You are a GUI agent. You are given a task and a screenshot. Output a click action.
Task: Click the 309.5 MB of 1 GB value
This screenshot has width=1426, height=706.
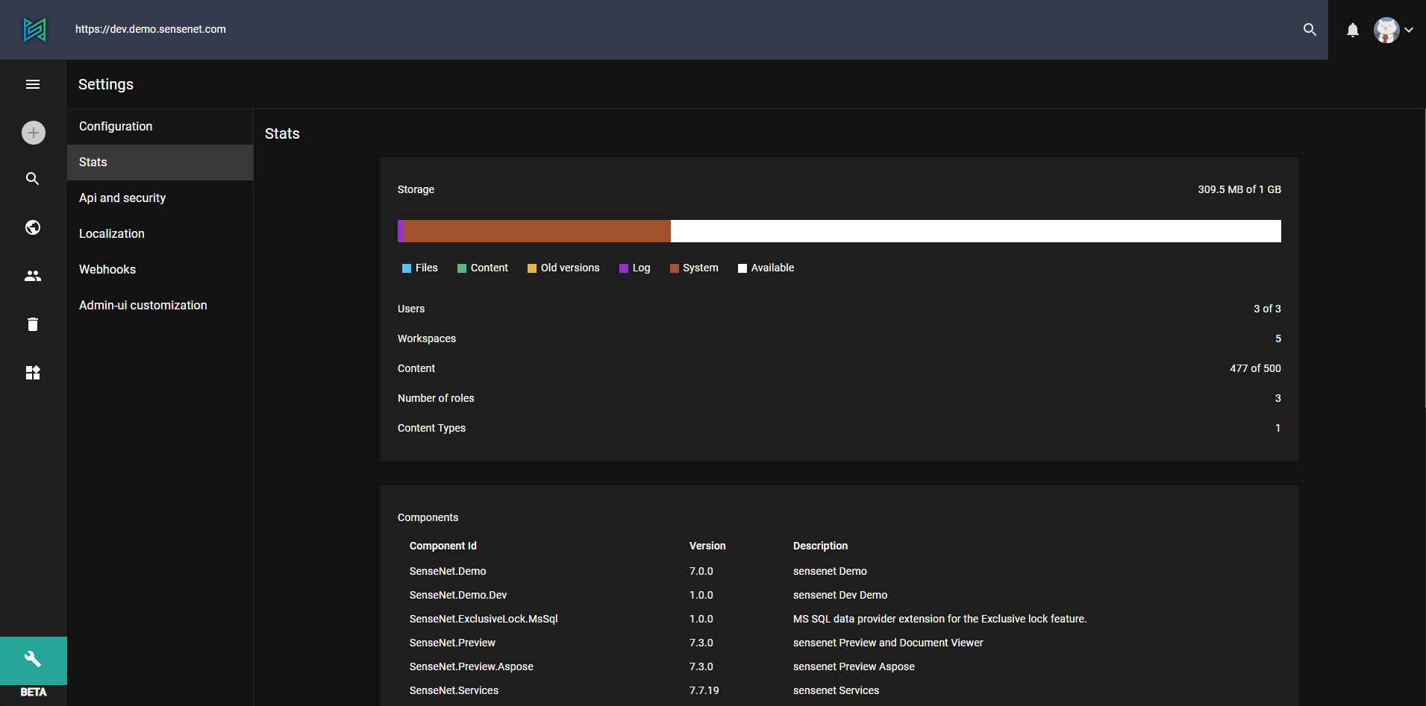(1239, 189)
